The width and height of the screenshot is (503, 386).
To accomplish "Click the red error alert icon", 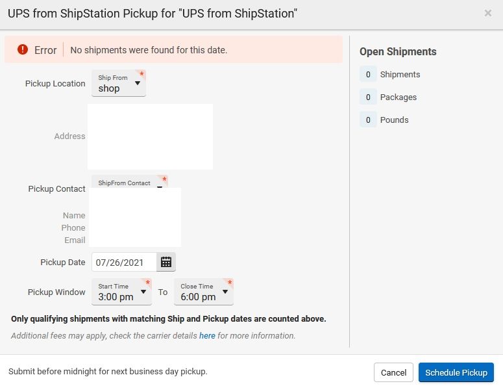I will click(x=23, y=49).
